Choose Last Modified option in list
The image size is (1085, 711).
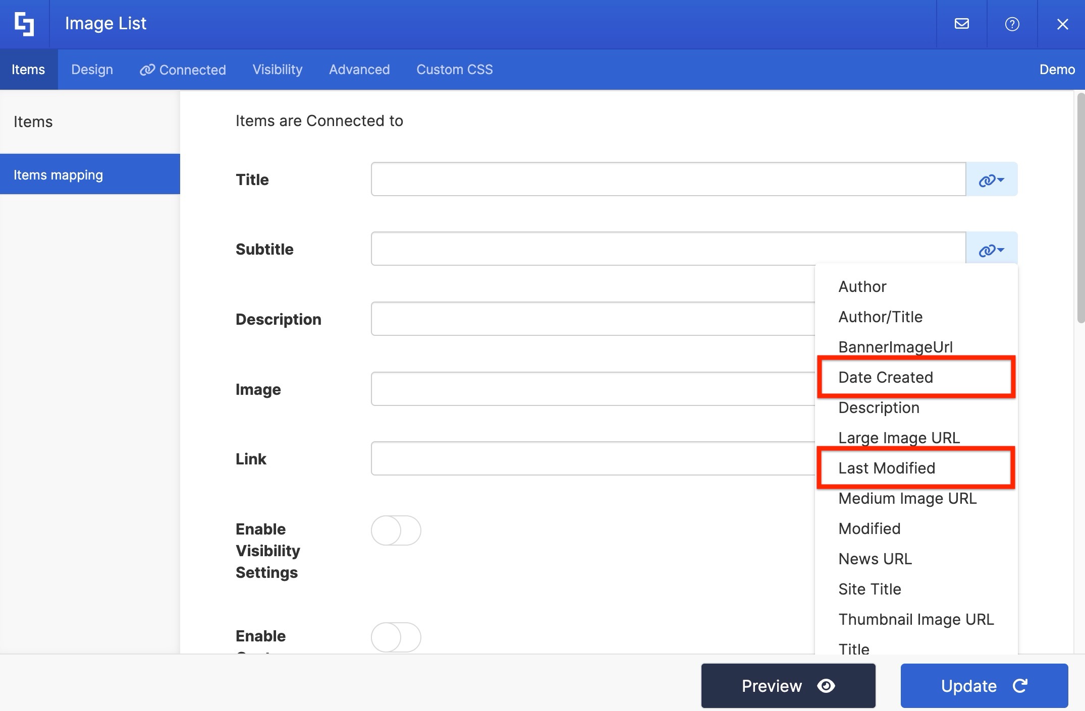pos(886,468)
